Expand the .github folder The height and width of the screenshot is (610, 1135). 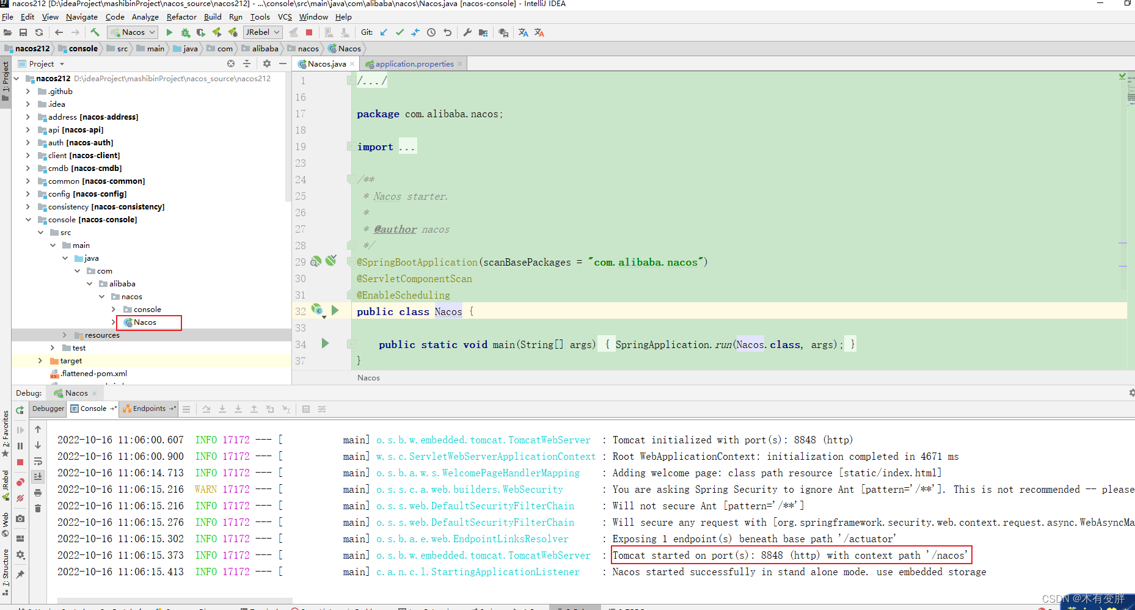[x=27, y=92]
